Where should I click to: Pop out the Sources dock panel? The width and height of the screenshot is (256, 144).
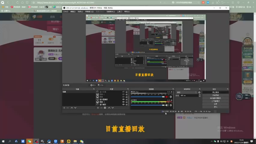tap(128, 89)
